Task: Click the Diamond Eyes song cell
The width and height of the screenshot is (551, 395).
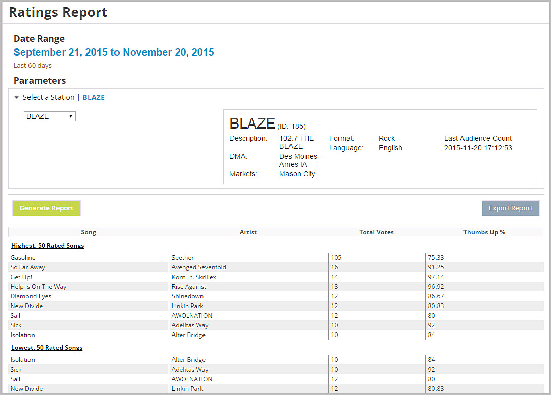Action: (x=31, y=296)
